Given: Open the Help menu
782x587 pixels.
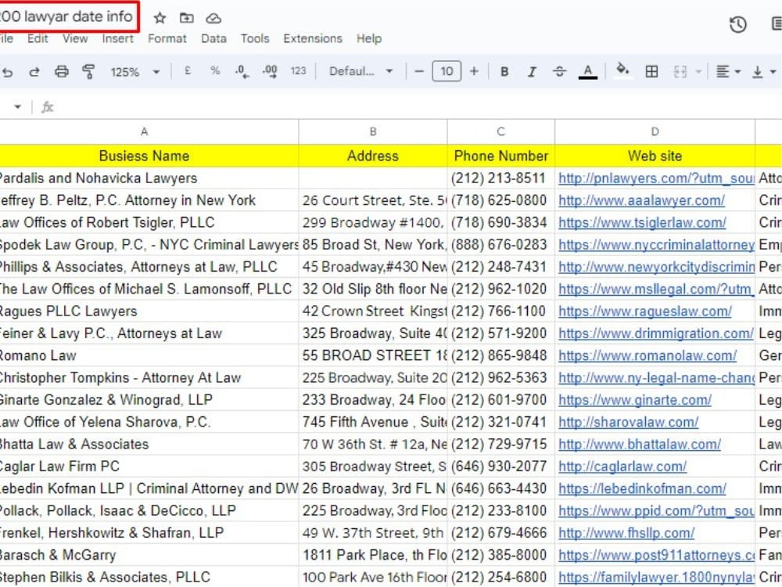Looking at the screenshot, I should 368,39.
